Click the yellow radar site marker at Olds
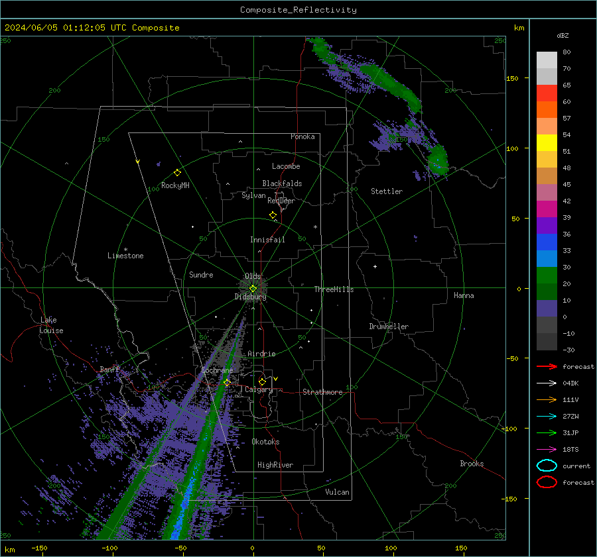 253,289
